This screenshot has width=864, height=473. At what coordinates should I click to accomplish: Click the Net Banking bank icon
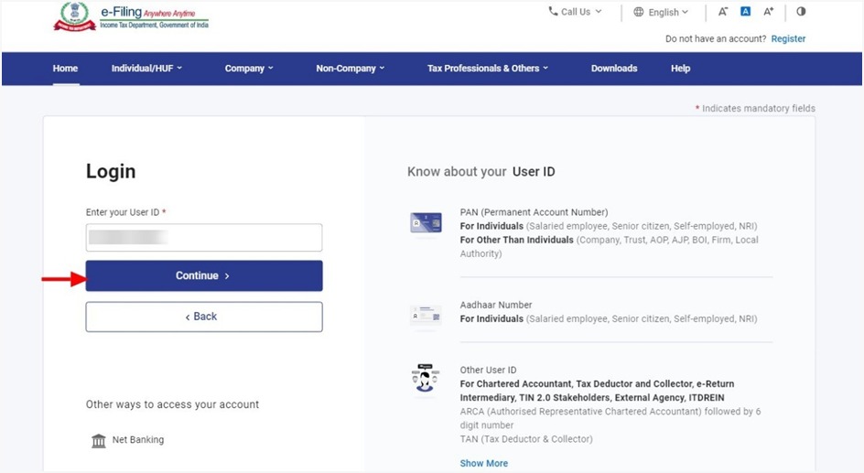(99, 441)
